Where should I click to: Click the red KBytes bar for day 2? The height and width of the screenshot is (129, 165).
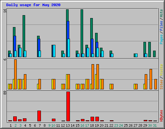(15, 119)
